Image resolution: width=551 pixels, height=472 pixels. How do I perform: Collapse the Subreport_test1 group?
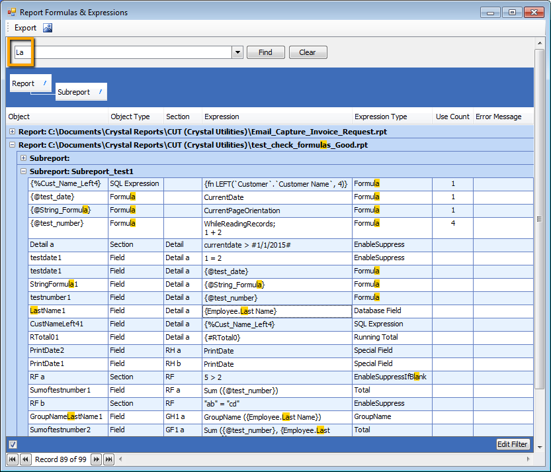coord(23,171)
